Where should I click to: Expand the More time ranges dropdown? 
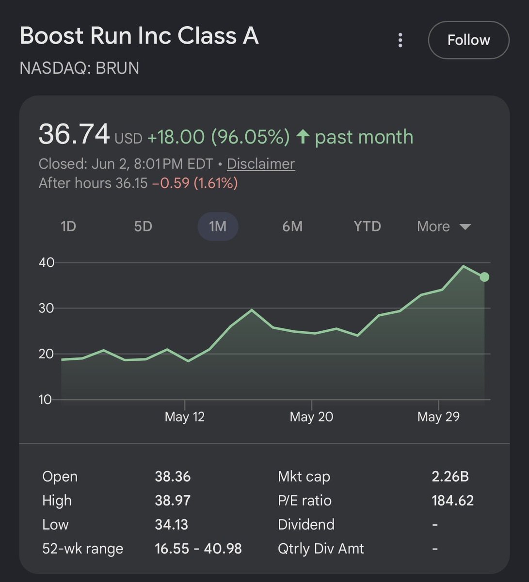[x=444, y=226]
